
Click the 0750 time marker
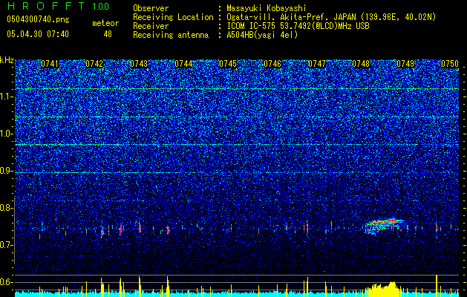(x=450, y=64)
